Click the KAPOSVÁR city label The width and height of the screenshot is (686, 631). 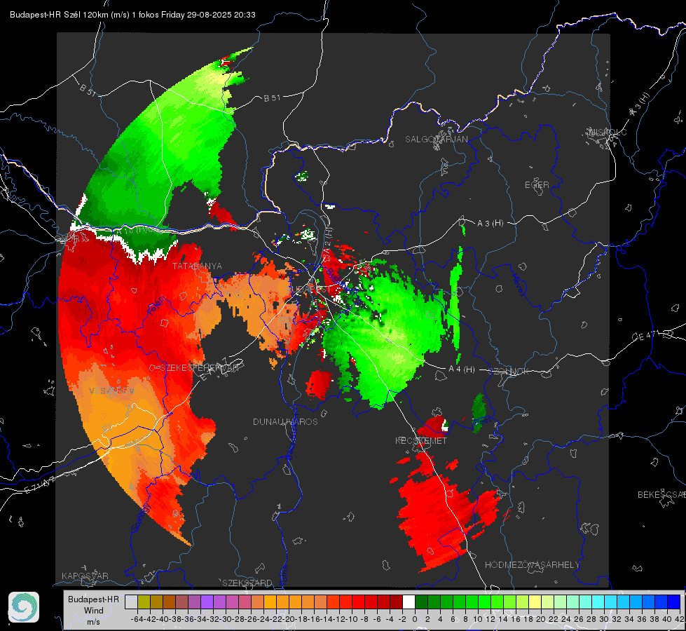[85, 576]
